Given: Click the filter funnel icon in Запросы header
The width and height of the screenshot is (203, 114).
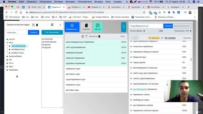Looking at the screenshot, I should [86, 36].
